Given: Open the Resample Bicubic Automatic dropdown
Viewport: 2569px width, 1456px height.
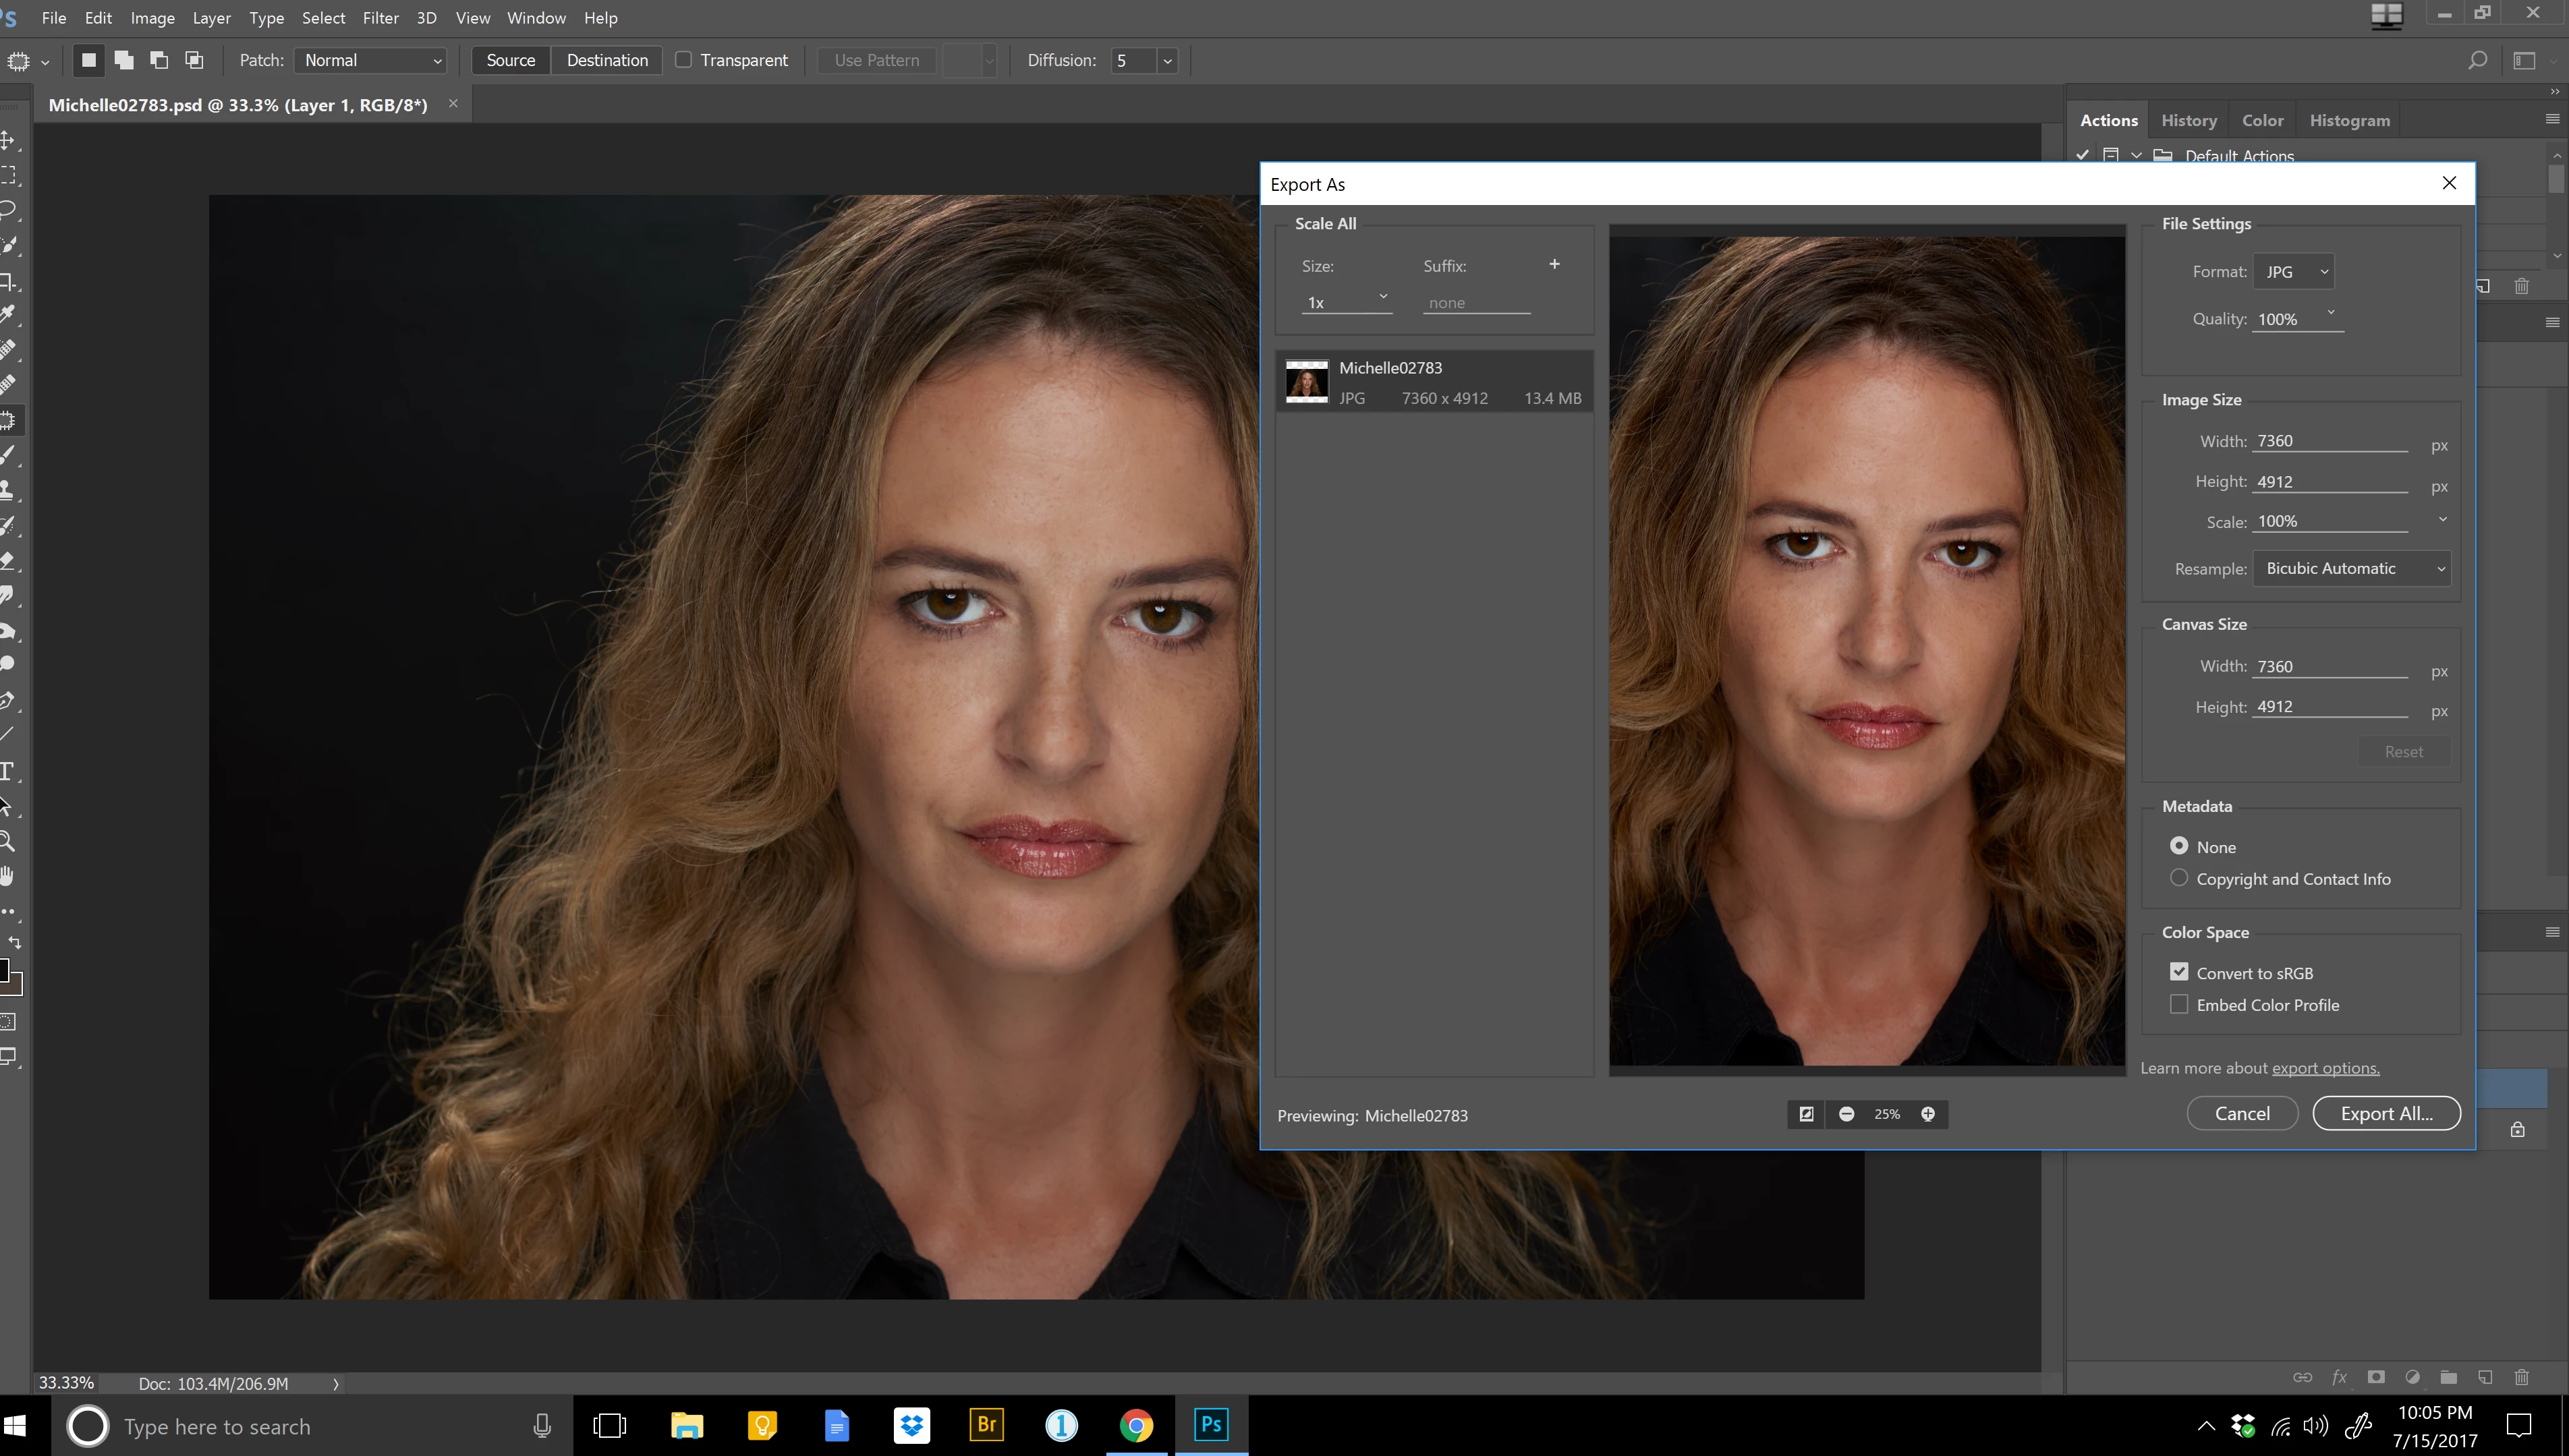Looking at the screenshot, I should pos(2351,569).
